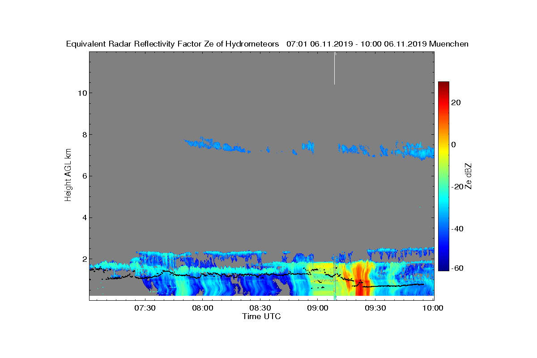This screenshot has width=537, height=358.
Task: Click the '2' height tick label
Action: click(x=84, y=259)
